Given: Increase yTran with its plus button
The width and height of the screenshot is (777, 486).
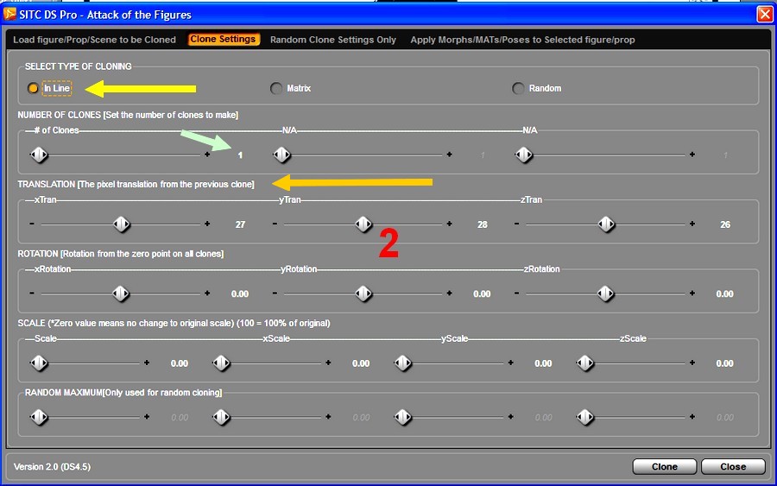Looking at the screenshot, I should pos(450,224).
